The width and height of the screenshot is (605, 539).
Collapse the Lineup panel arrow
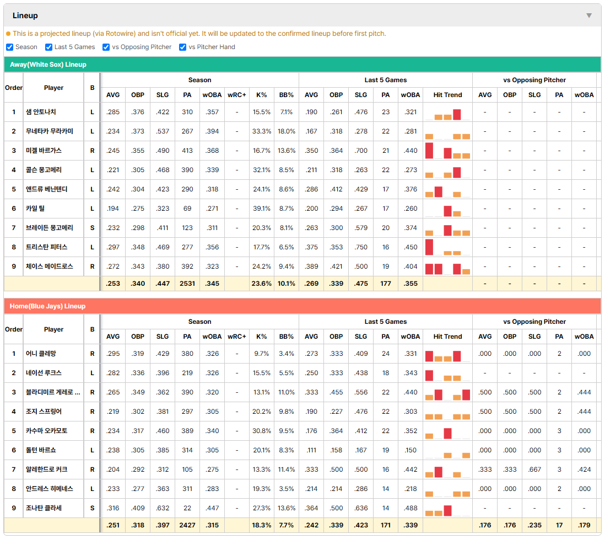[589, 15]
